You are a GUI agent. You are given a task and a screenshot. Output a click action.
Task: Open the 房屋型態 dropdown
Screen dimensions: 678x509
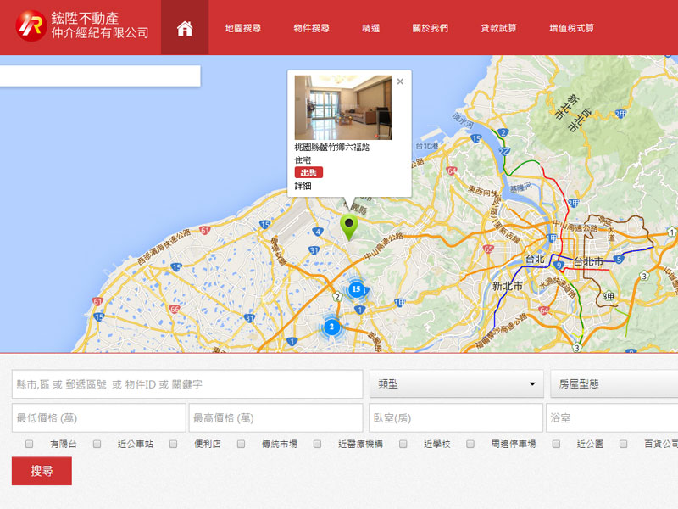coord(614,384)
